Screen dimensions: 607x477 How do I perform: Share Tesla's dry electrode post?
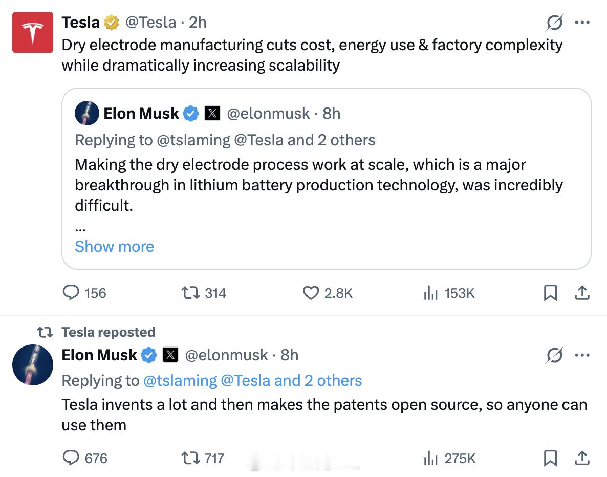pyautogui.click(x=582, y=293)
